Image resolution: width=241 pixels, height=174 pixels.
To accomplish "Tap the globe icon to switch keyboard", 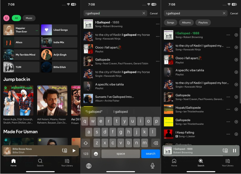I will [x=89, y=166].
